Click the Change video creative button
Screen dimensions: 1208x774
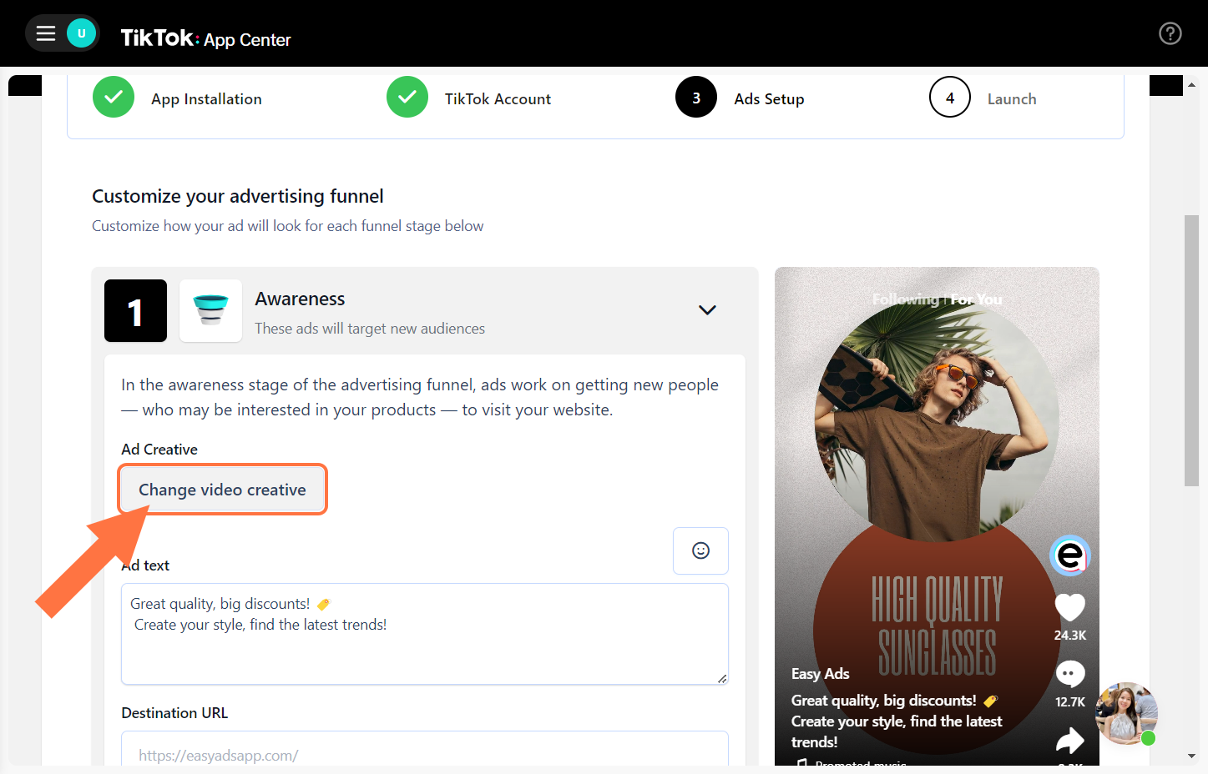[x=222, y=490]
